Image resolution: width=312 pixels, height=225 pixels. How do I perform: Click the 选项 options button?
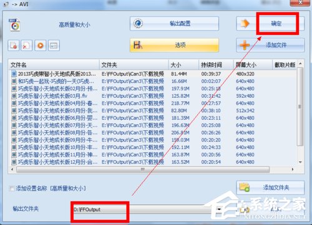click(x=174, y=45)
